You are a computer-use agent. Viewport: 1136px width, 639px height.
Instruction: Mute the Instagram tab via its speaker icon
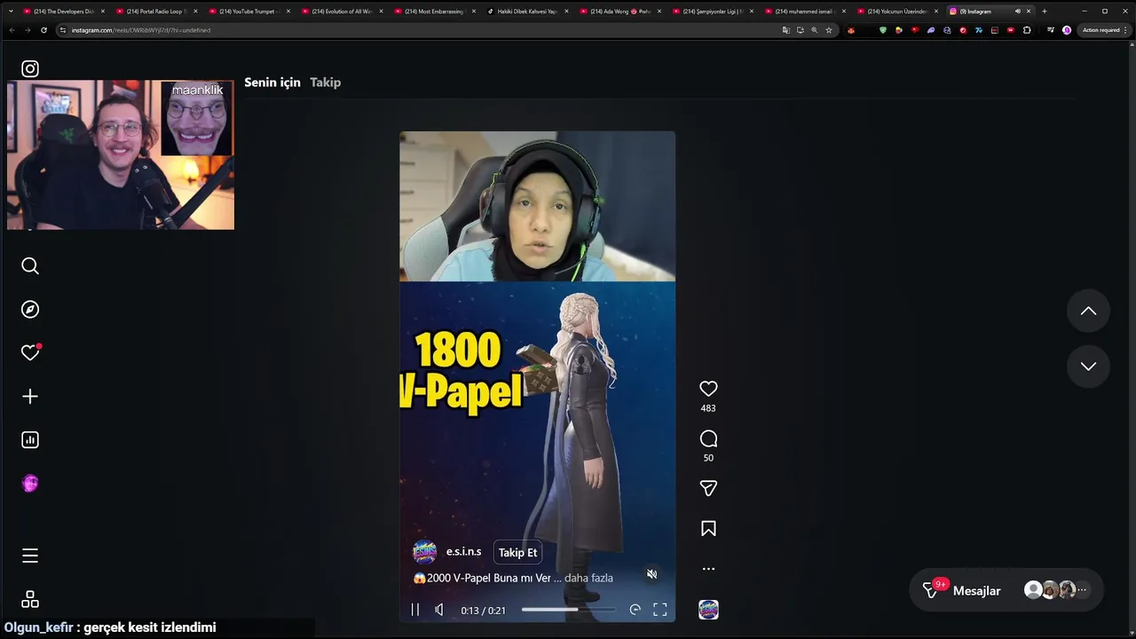tap(1017, 12)
